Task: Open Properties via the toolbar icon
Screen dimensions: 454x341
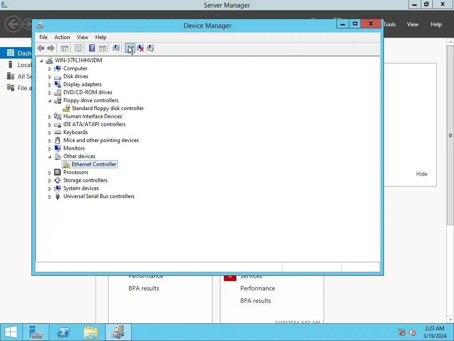Action: pos(78,48)
